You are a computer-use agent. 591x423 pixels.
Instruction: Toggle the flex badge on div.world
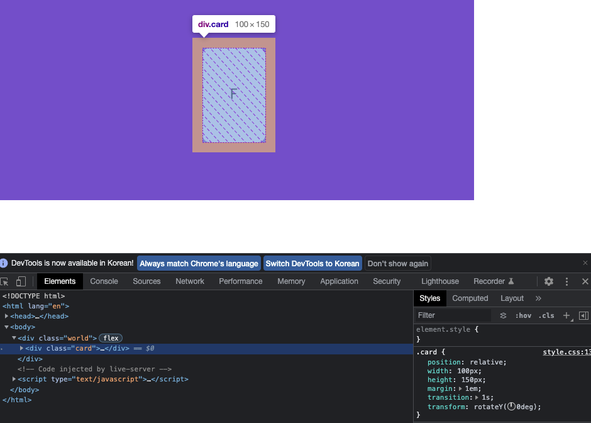111,338
